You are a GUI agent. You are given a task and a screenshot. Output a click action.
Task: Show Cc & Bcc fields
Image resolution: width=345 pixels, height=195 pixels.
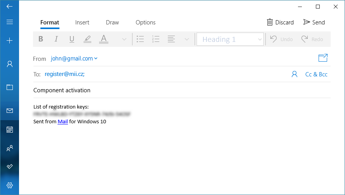point(316,74)
